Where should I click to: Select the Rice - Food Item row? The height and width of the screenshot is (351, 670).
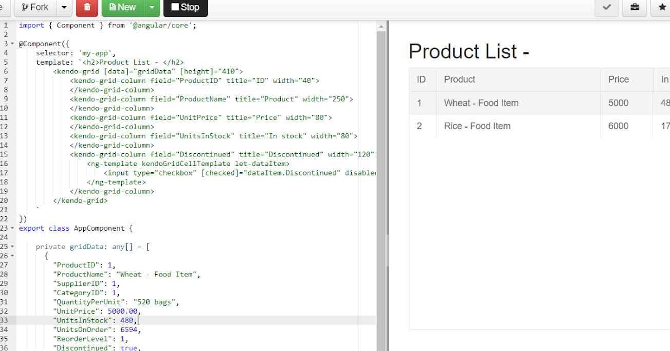point(477,126)
